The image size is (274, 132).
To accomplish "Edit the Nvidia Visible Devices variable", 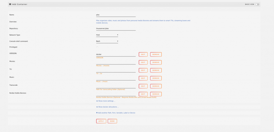I will coord(143,94).
